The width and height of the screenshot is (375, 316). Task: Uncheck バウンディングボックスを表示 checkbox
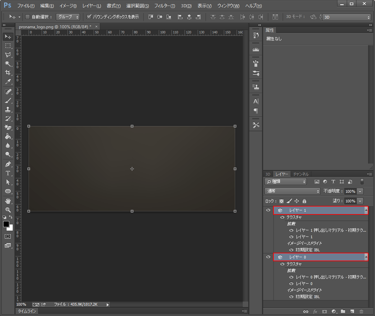click(89, 17)
